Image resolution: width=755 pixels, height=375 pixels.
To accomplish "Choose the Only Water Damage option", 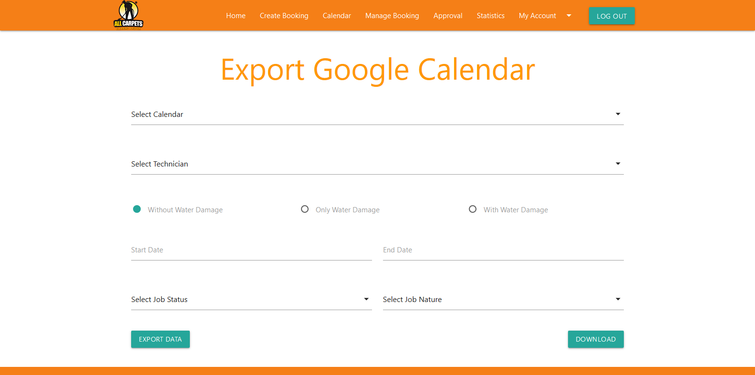I will click(305, 209).
